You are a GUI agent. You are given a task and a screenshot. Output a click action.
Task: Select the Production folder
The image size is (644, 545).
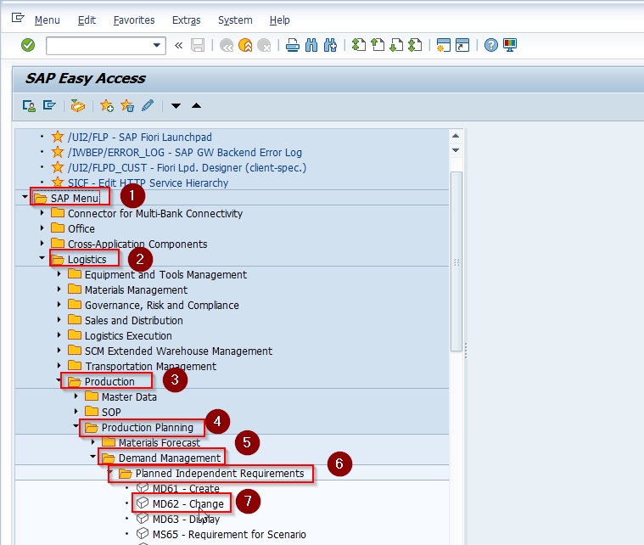(109, 381)
